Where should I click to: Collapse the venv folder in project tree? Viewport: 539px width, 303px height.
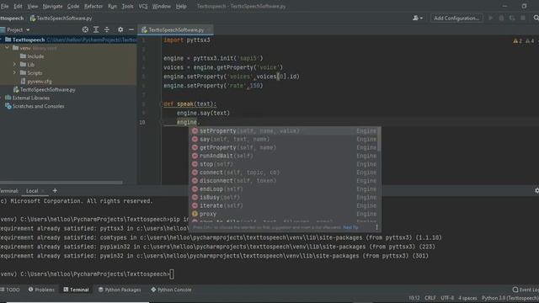pyautogui.click(x=8, y=48)
